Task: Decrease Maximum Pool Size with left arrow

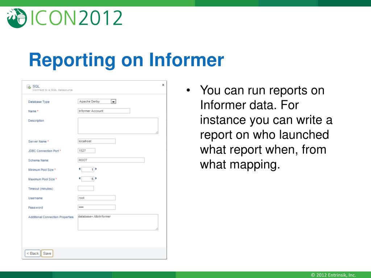Action: pyautogui.click(x=79, y=178)
